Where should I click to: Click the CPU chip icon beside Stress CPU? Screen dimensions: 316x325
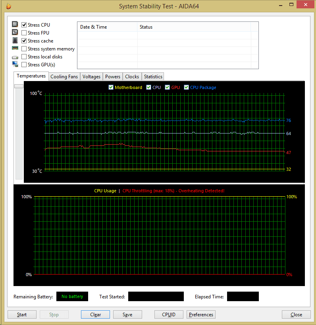pyautogui.click(x=15, y=24)
